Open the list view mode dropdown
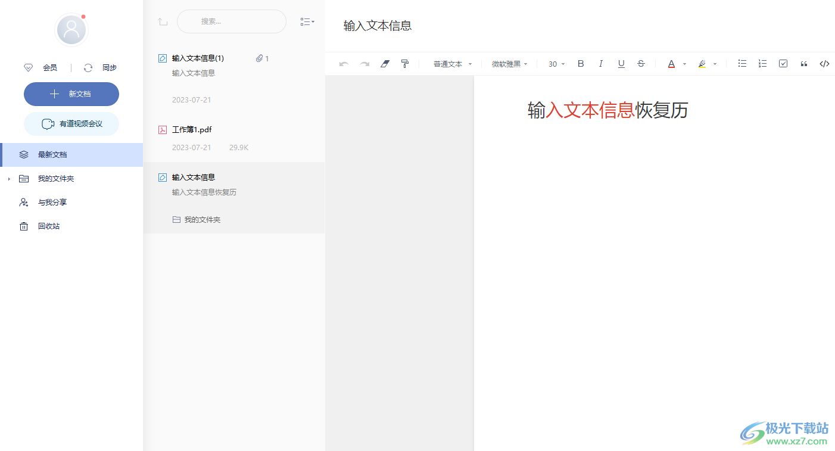 coord(307,21)
